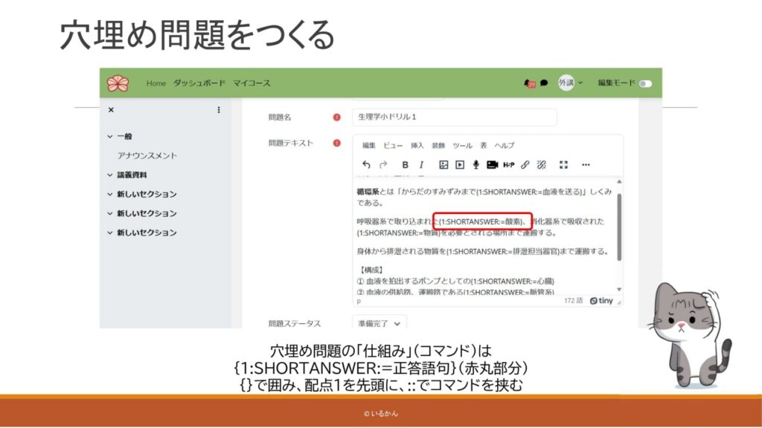The image size is (762, 428).
Task: Toggle the 編集モード switch
Action: coord(644,83)
